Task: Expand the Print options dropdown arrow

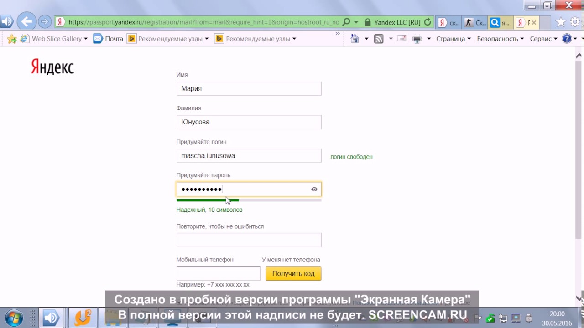Action: click(x=429, y=39)
